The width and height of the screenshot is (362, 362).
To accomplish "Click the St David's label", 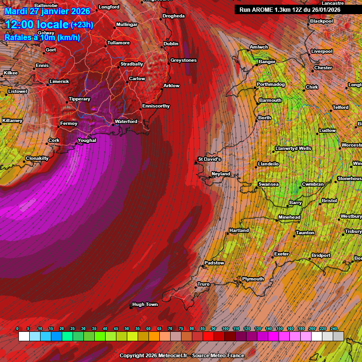I will (209, 159).
